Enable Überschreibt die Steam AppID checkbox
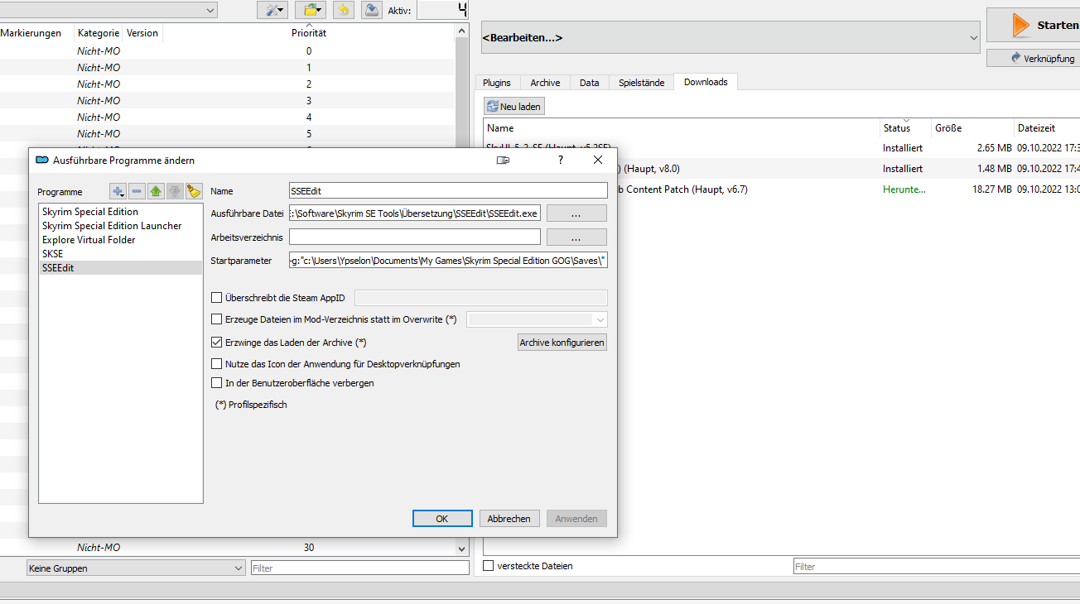Screen dimensions: 1080x604 (x=217, y=298)
